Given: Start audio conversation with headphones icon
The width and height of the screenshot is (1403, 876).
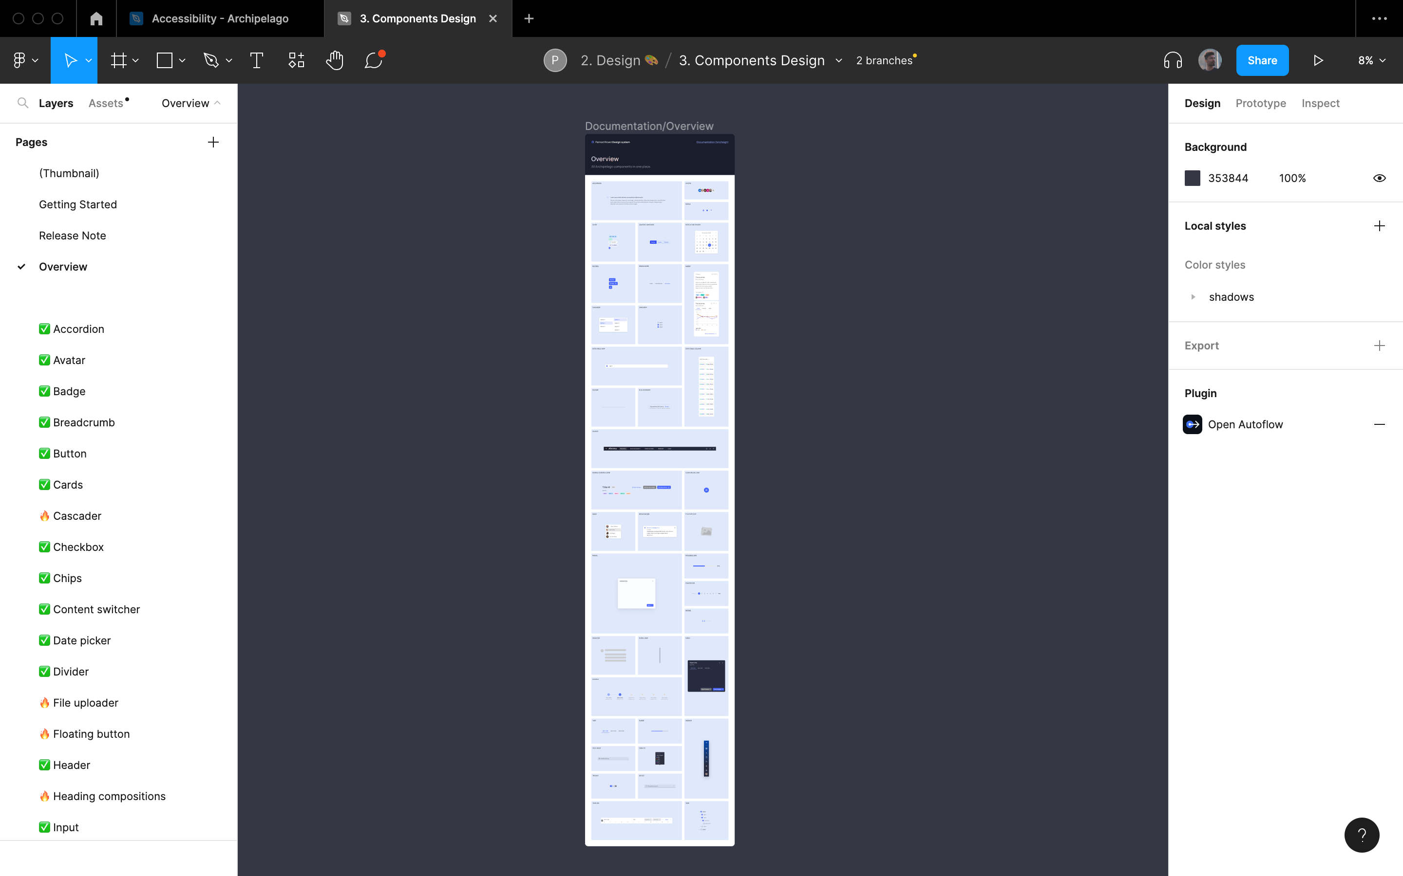Looking at the screenshot, I should (1172, 60).
